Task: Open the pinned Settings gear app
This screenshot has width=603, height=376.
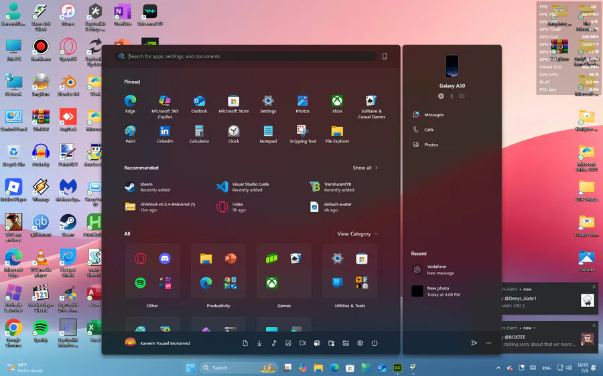Action: point(268,104)
